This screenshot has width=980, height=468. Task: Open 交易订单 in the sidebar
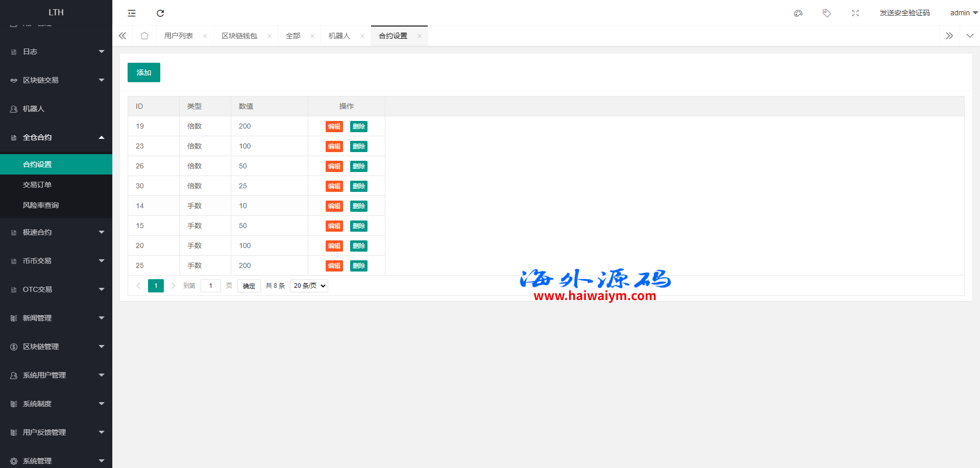[37, 185]
